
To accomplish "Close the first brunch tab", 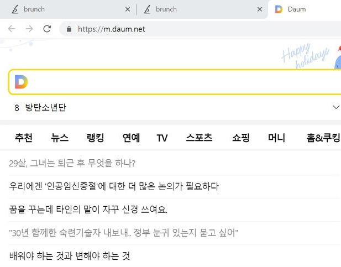I will [x=128, y=9].
